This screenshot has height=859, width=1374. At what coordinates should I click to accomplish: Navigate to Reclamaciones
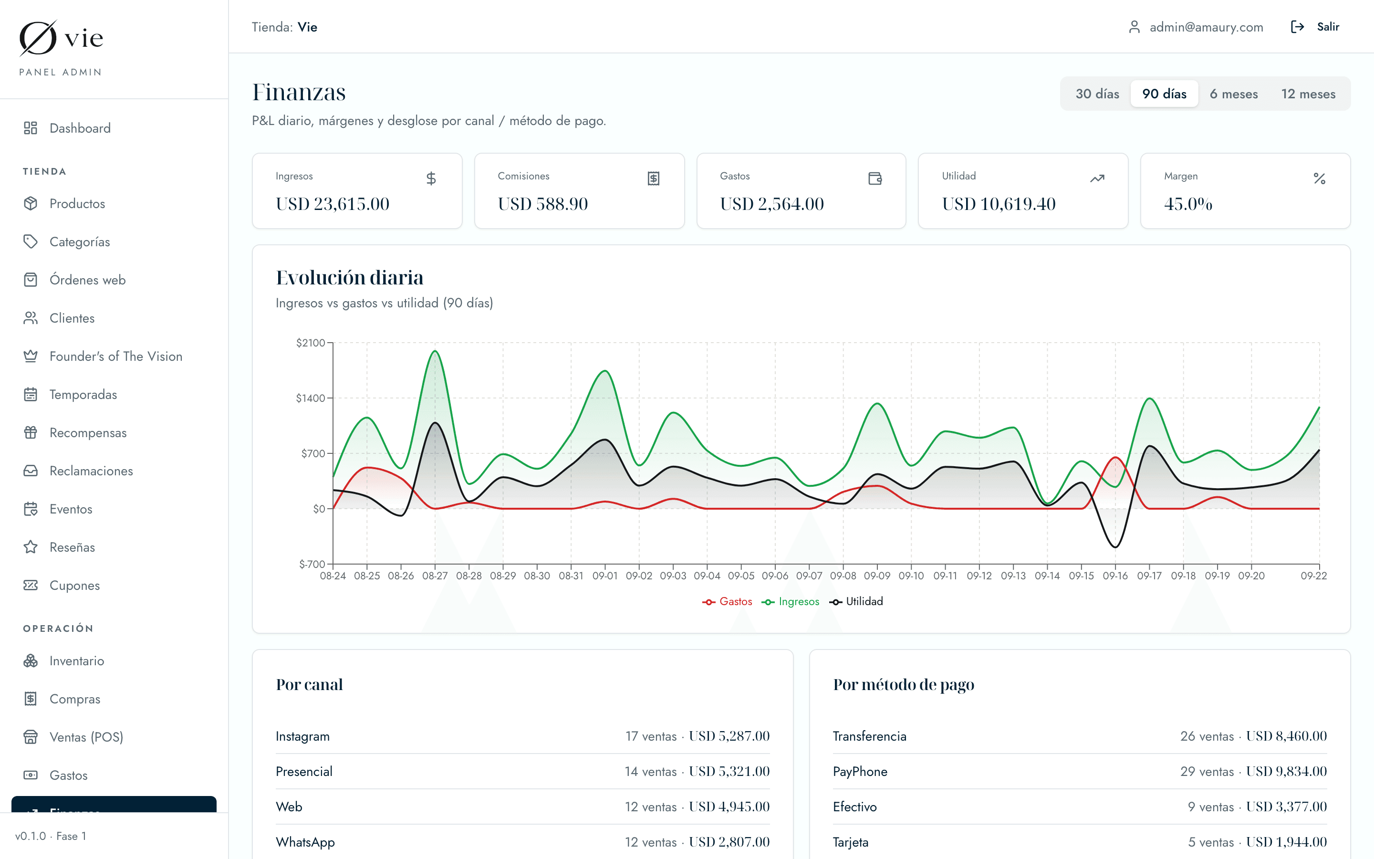pos(114,471)
